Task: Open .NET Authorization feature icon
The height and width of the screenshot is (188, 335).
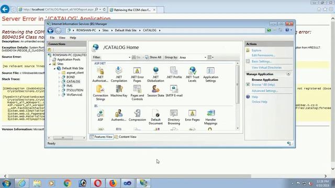Action: point(100,74)
